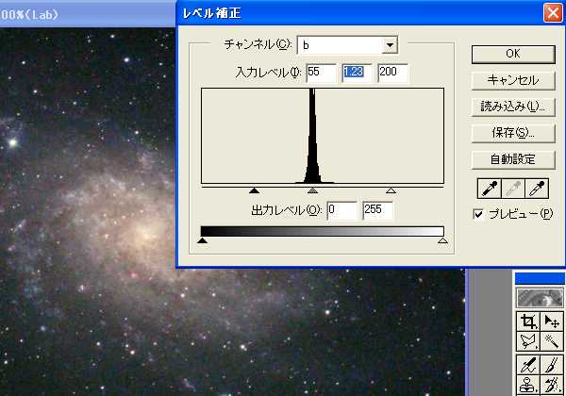This screenshot has height=396, width=566.
Task: Click the 読み込み load button
Action: click(511, 107)
